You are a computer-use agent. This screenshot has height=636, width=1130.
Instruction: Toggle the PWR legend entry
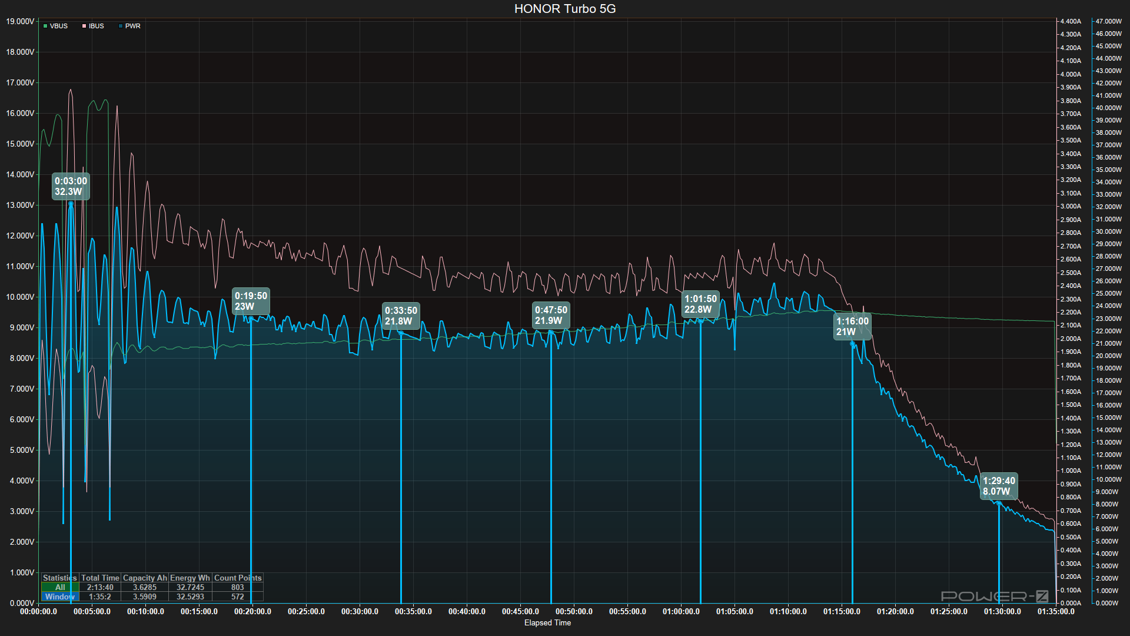pos(129,26)
